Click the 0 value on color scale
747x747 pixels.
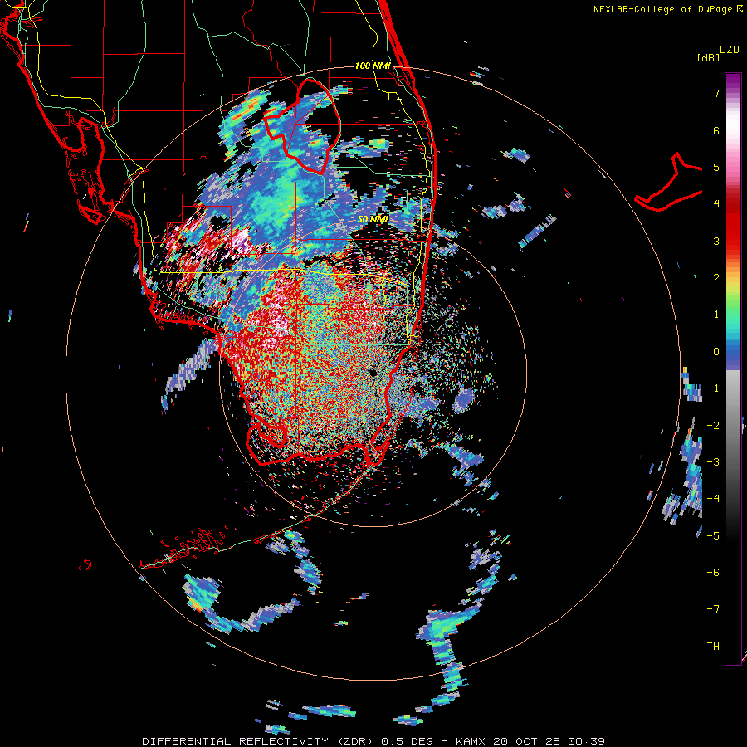point(716,352)
